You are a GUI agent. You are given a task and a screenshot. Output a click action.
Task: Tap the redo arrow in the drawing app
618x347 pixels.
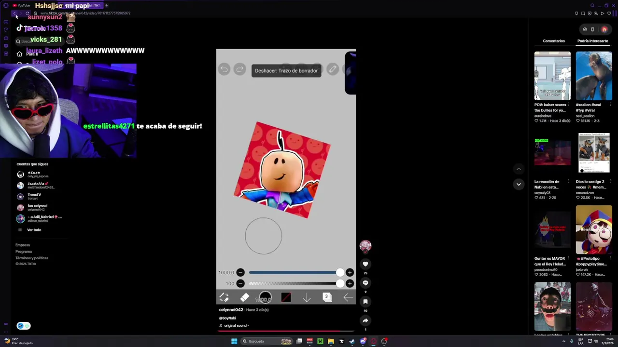coord(239,69)
